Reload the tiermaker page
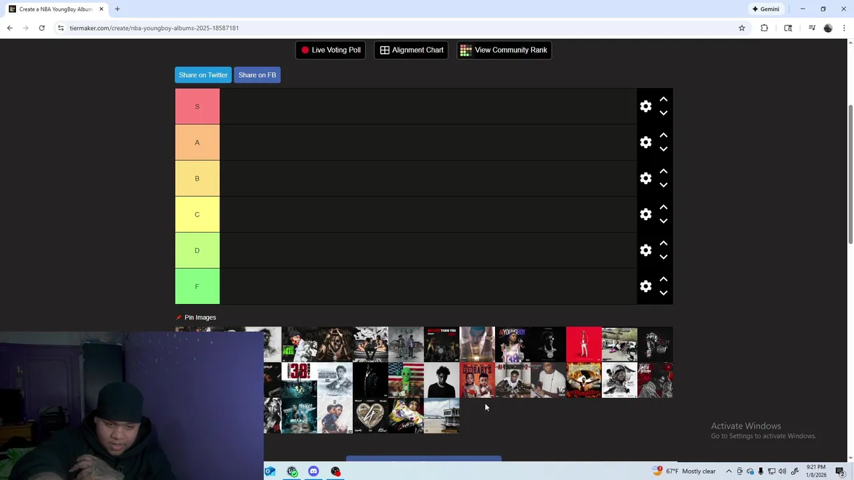This screenshot has height=480, width=854. point(41,28)
